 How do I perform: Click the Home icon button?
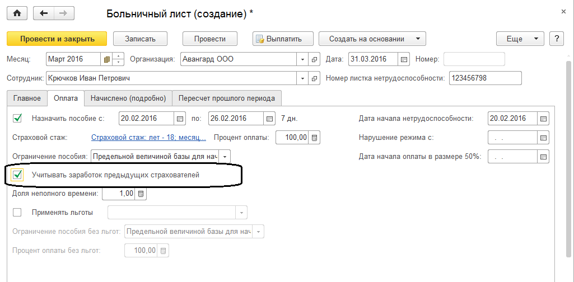pyautogui.click(x=17, y=13)
